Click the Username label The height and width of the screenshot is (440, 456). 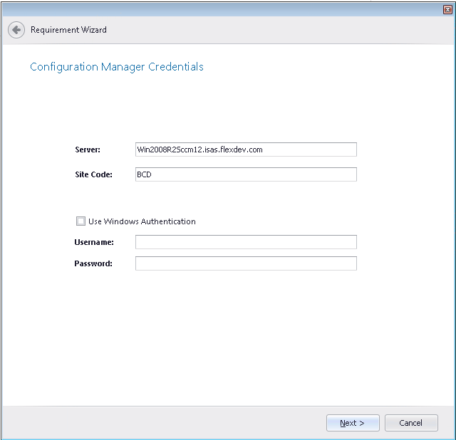click(x=93, y=242)
